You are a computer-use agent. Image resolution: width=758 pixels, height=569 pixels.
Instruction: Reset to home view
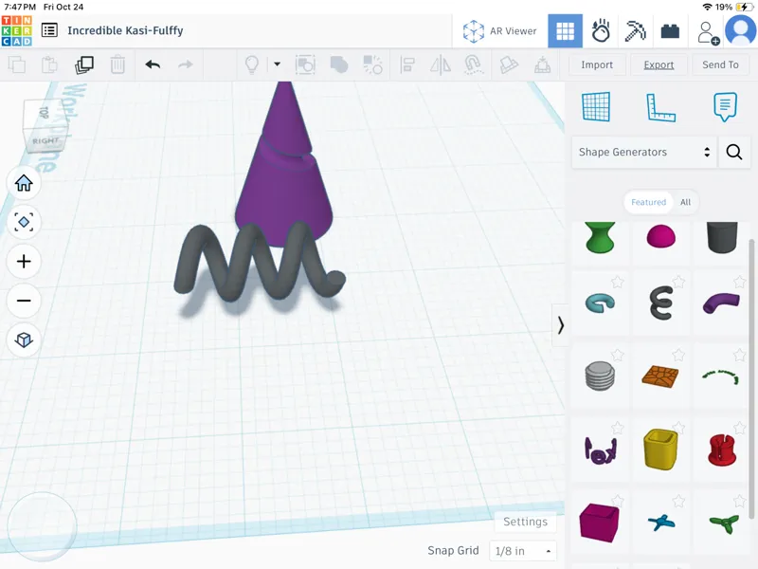(x=24, y=183)
